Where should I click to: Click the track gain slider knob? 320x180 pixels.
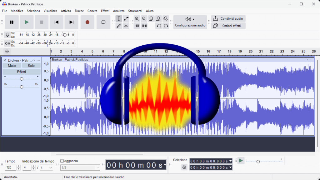[x=22, y=79]
